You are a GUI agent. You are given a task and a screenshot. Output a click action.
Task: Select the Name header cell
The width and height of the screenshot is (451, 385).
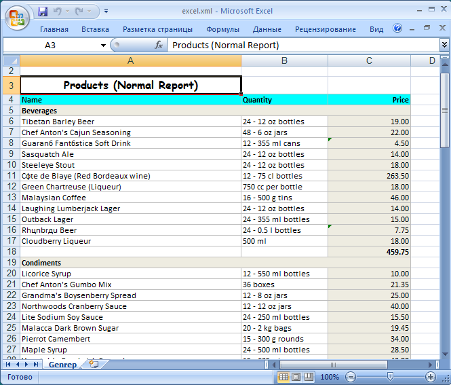[x=131, y=100]
